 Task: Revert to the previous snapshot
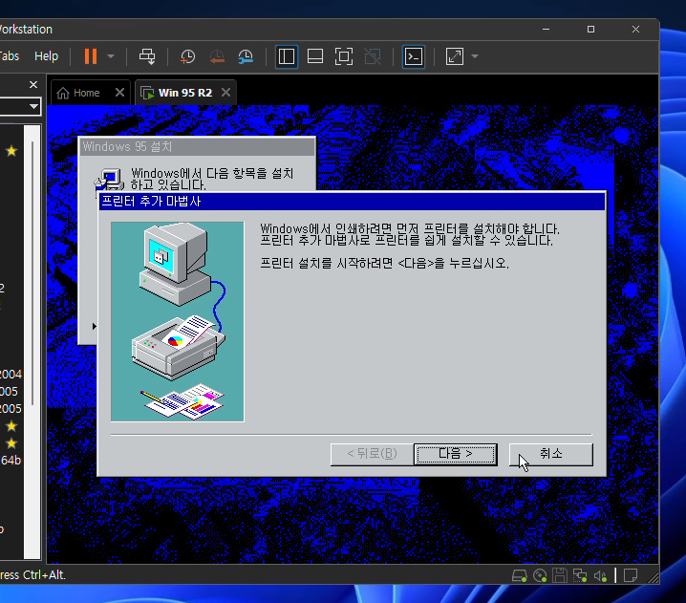(x=217, y=56)
